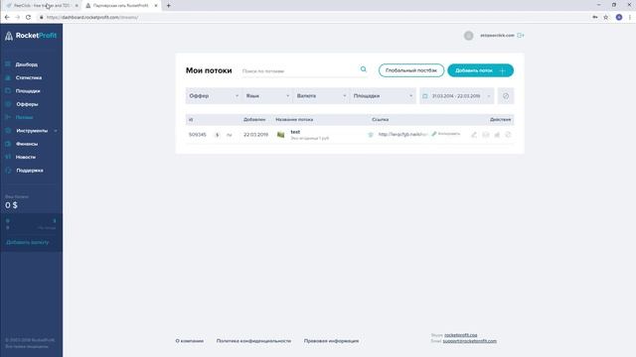Click the Статистика sidebar icon
The height and width of the screenshot is (357, 636).
click(x=8, y=77)
